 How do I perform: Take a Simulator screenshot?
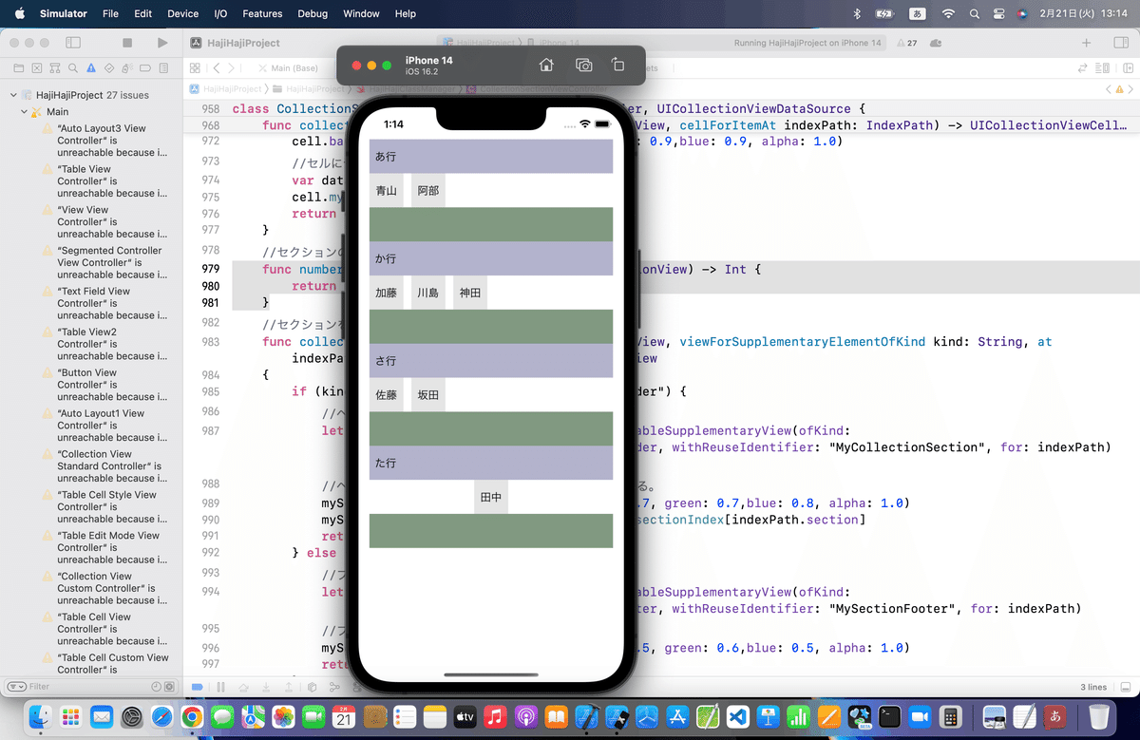[583, 65]
